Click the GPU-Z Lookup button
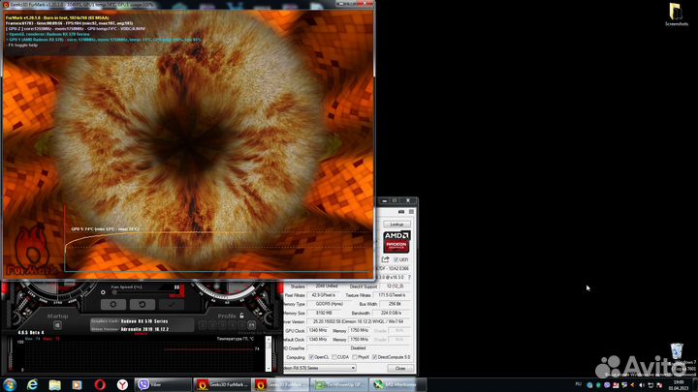This screenshot has height=392, width=698. [397, 225]
